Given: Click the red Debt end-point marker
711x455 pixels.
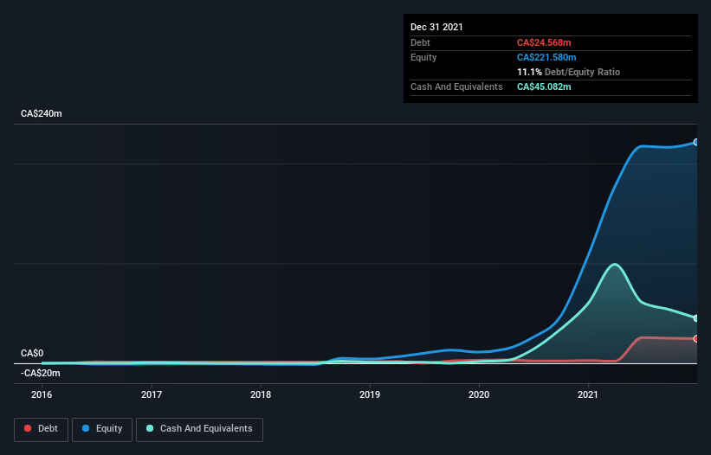Looking at the screenshot, I should (x=696, y=338).
